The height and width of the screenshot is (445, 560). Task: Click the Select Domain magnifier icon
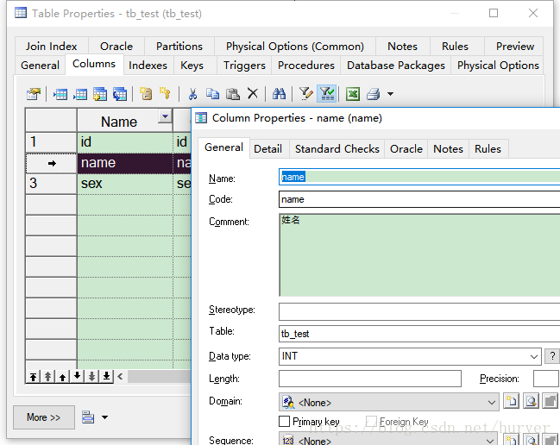pos(531,401)
